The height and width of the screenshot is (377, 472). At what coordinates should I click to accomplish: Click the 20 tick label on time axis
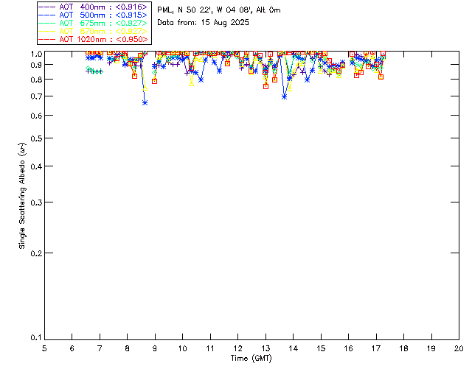pyautogui.click(x=459, y=348)
